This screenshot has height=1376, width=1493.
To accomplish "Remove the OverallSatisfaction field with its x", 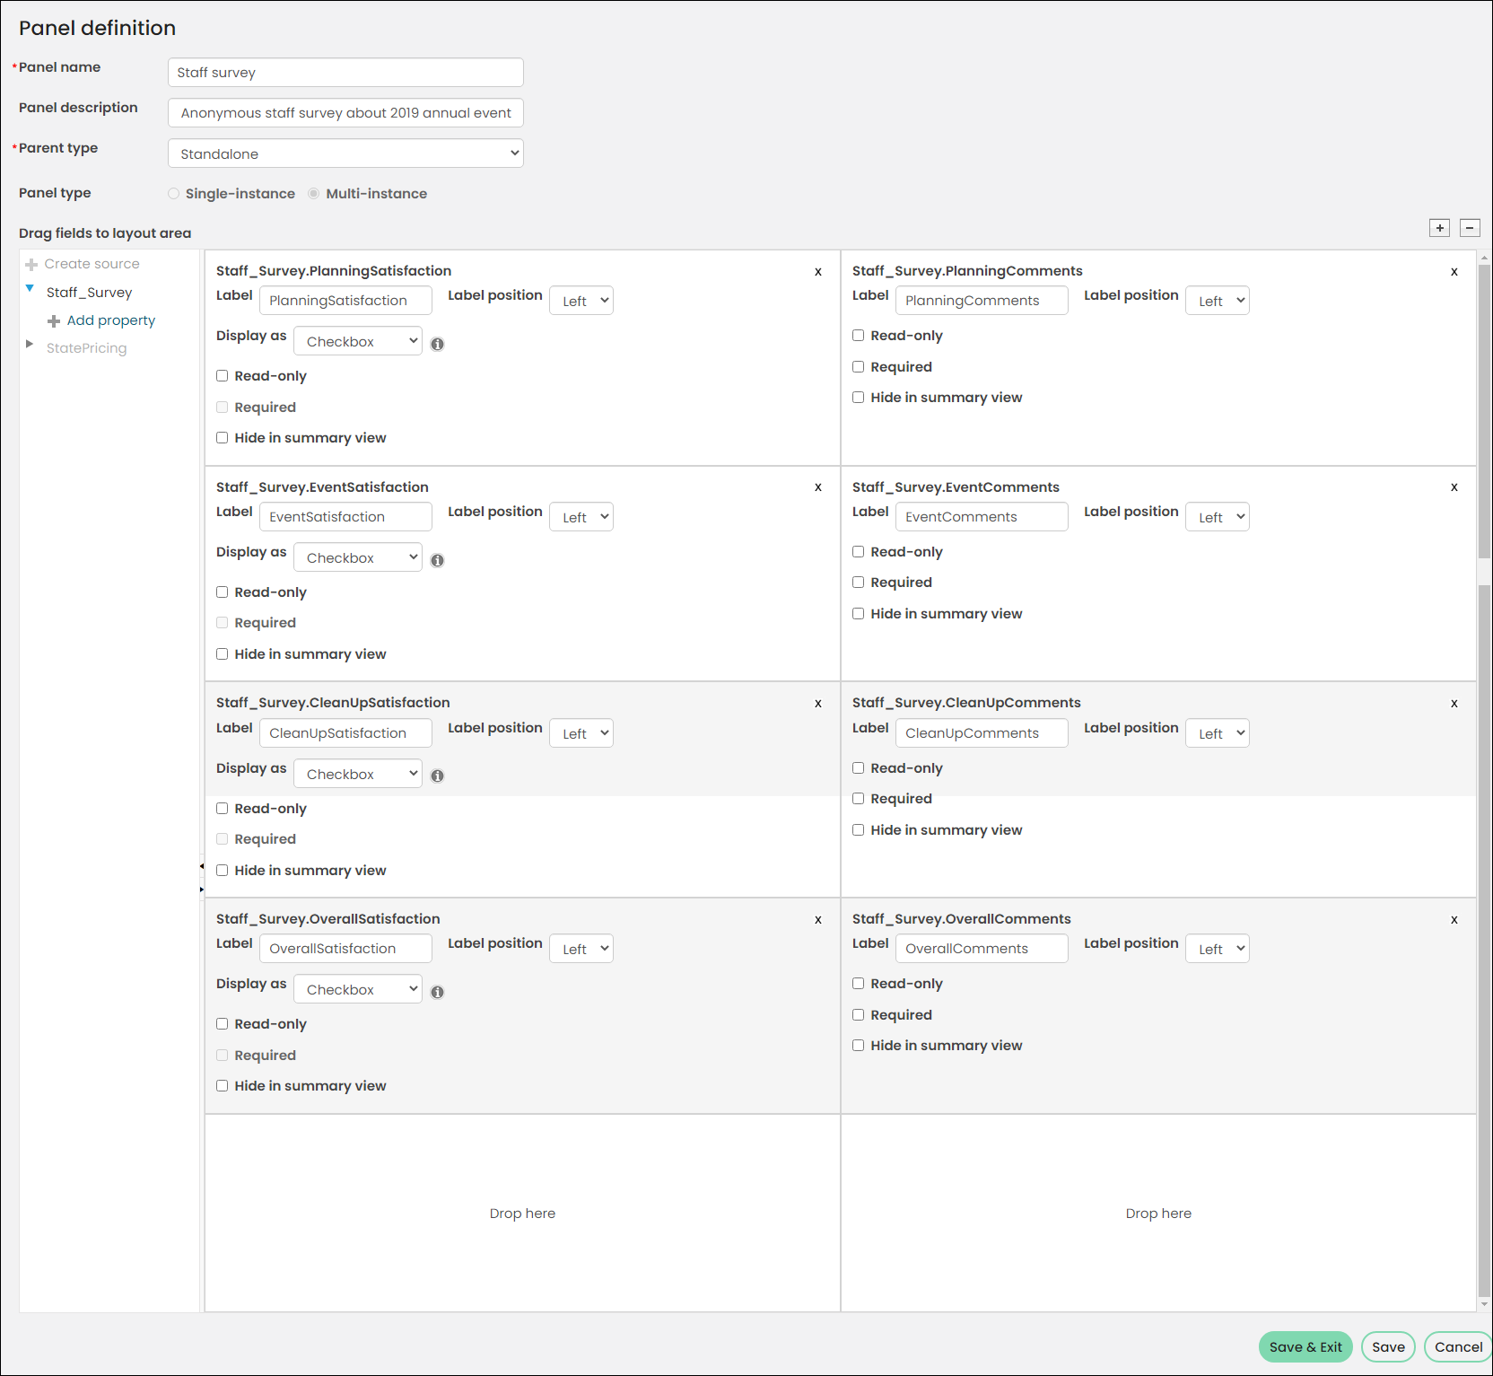I will pyautogui.click(x=818, y=920).
